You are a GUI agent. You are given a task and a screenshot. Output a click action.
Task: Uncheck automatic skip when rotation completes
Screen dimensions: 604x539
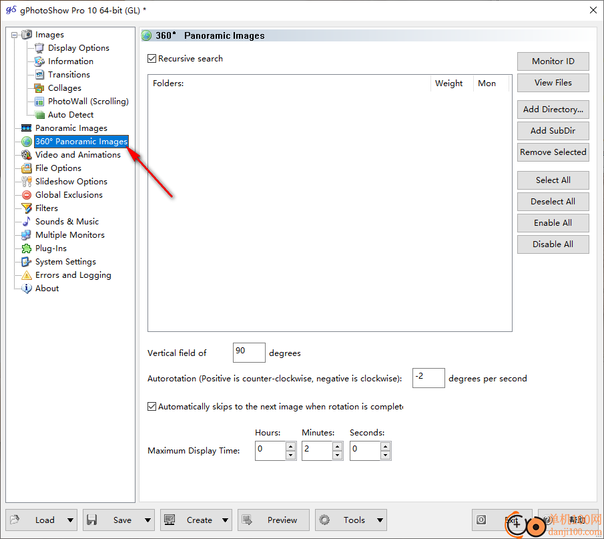pos(152,406)
